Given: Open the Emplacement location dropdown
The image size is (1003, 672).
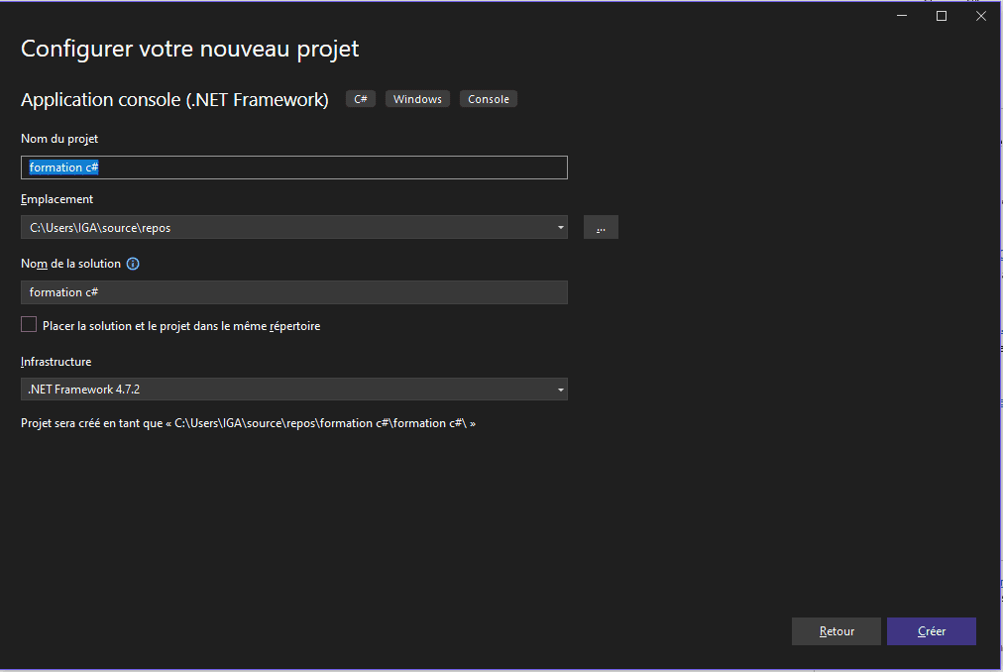Looking at the screenshot, I should 293,227.
